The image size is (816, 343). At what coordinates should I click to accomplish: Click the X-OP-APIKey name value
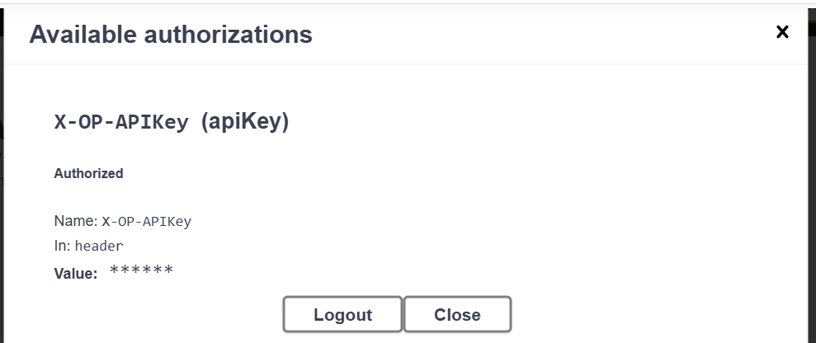(x=146, y=221)
